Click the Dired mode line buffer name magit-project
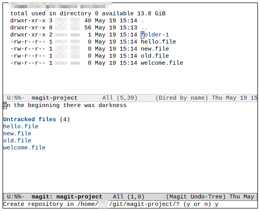 [x=55, y=98]
